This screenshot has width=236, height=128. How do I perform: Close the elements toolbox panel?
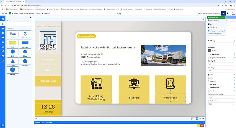pos(30,18)
